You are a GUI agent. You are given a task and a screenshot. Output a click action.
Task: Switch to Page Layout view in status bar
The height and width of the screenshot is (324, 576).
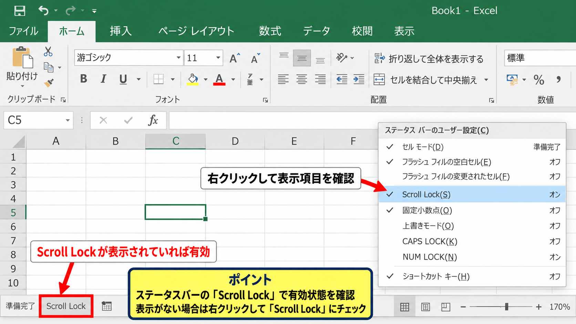pyautogui.click(x=425, y=307)
